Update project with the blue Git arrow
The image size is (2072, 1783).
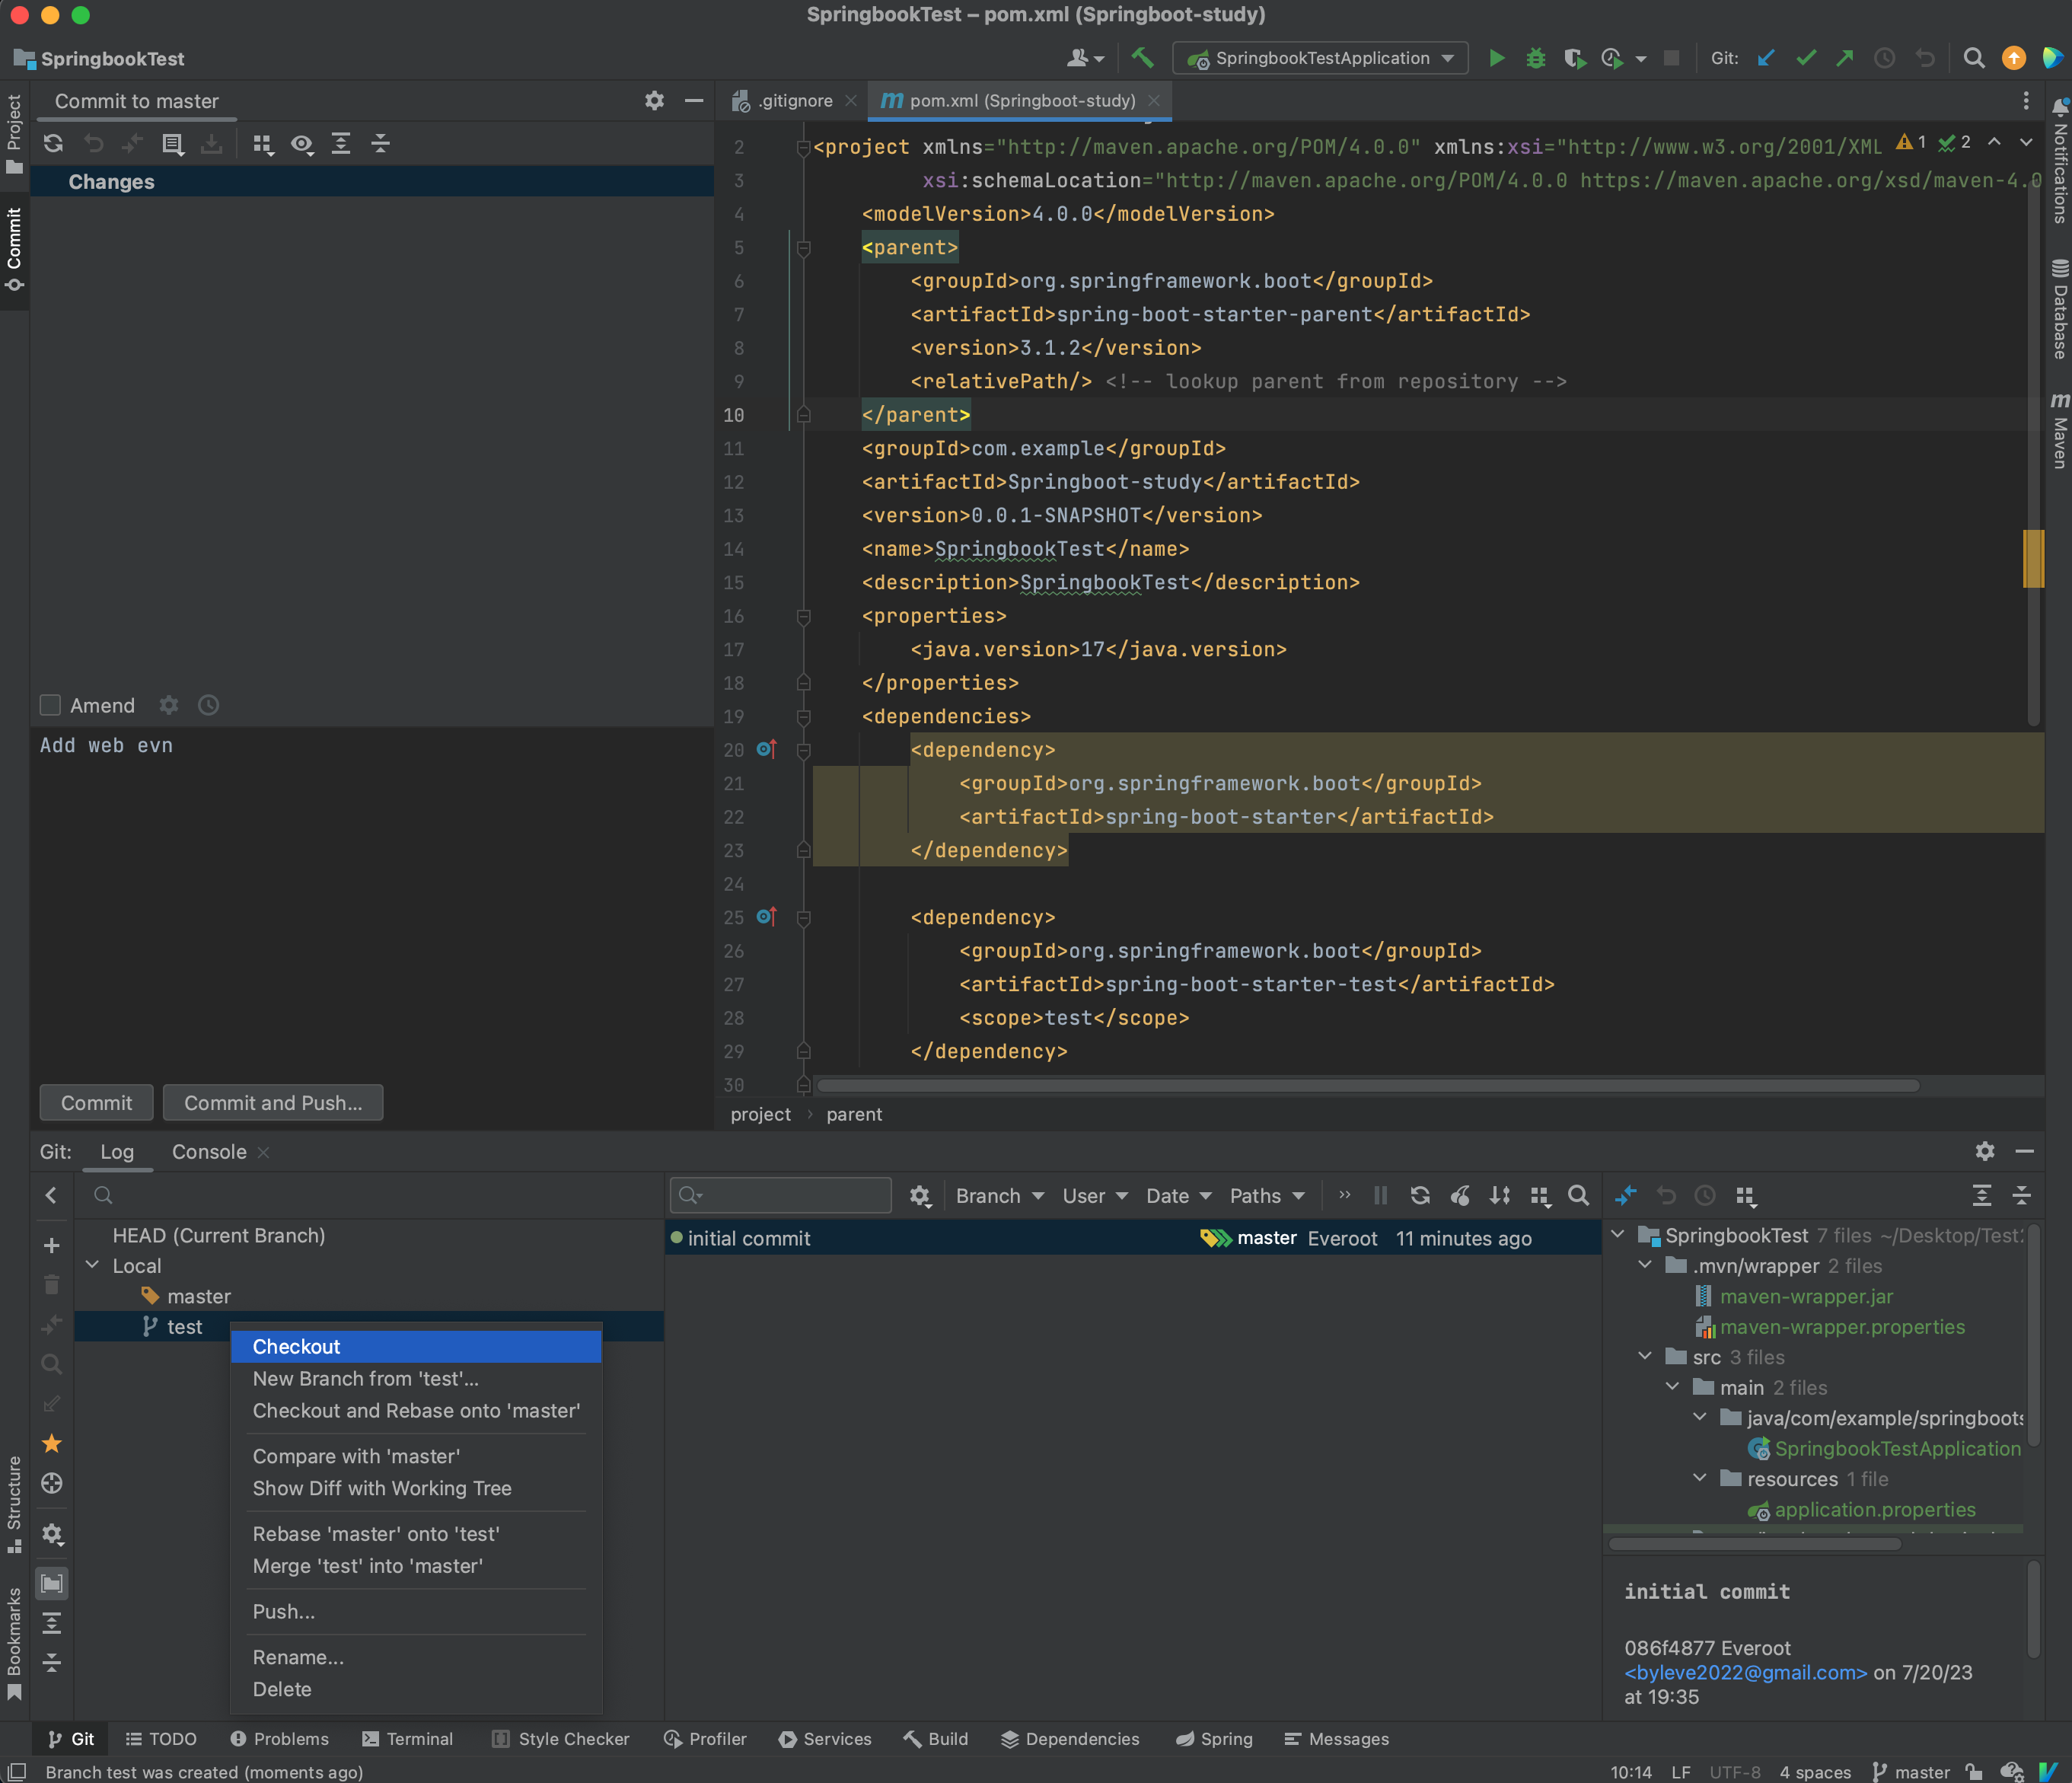(1767, 58)
